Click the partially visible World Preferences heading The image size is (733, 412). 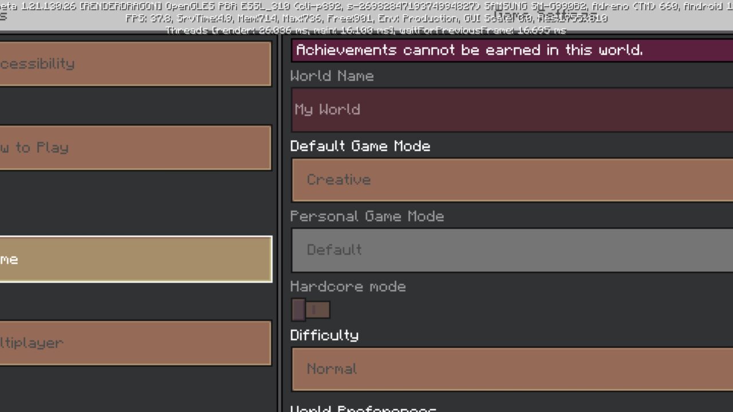click(363, 409)
